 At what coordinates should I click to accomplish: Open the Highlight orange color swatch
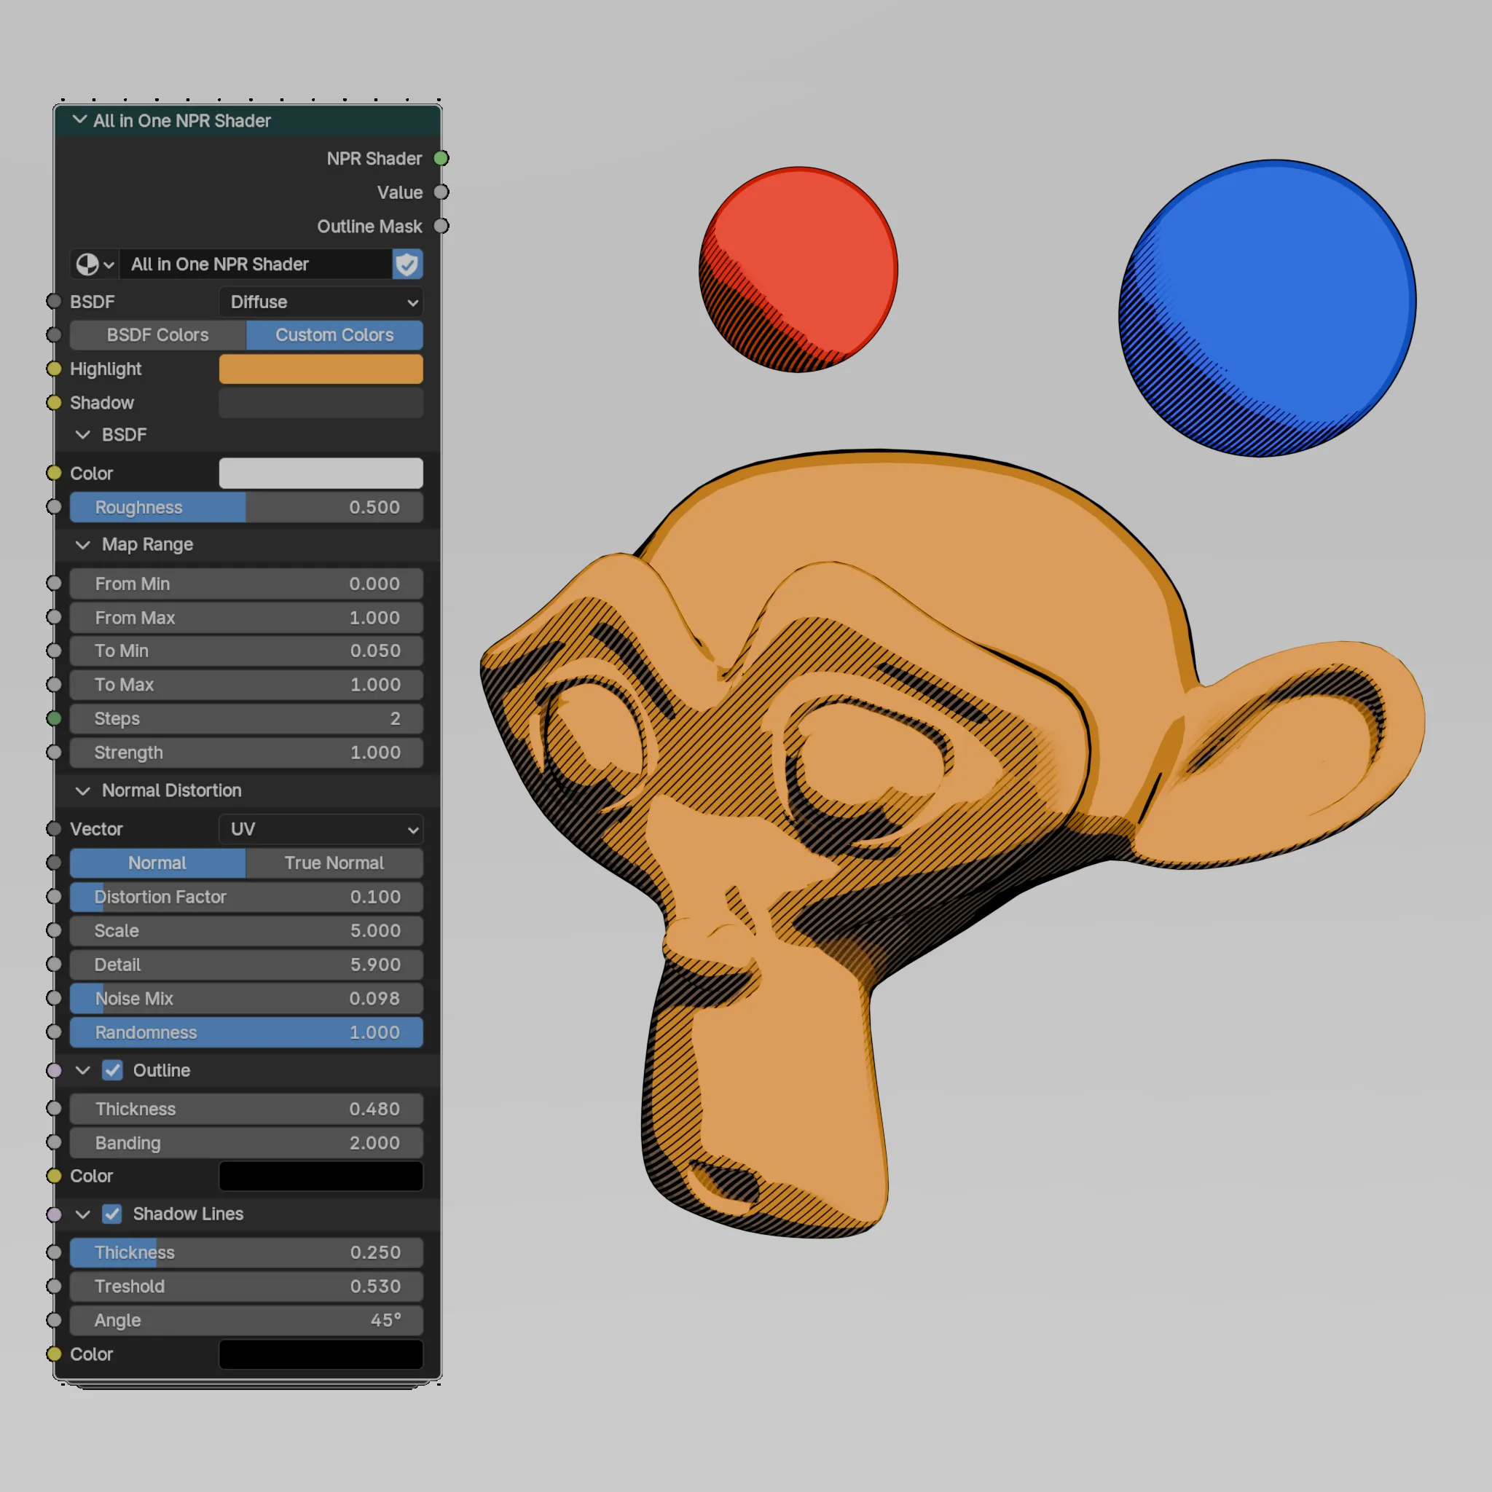[x=321, y=369]
